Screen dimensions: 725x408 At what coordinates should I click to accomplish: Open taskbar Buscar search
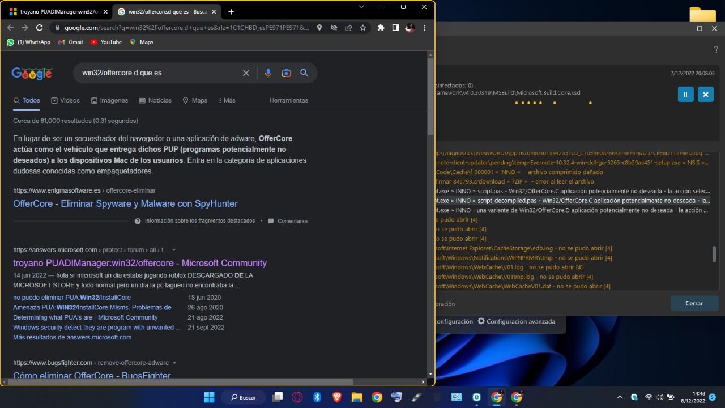243,397
